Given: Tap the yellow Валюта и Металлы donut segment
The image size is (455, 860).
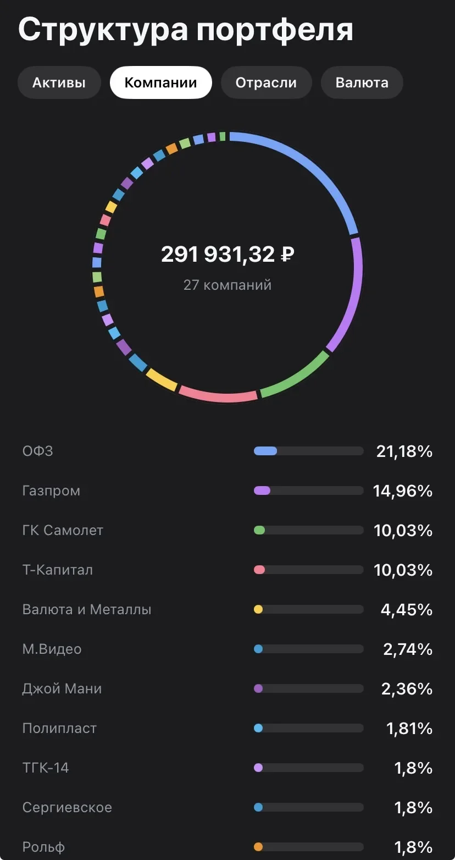Looking at the screenshot, I should coord(162,380).
